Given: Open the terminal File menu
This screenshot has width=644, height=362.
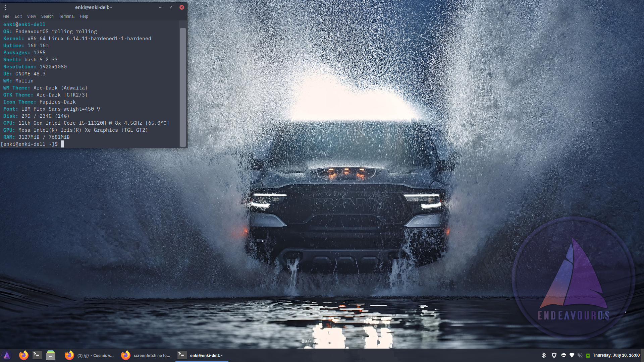Looking at the screenshot, I should [x=6, y=16].
